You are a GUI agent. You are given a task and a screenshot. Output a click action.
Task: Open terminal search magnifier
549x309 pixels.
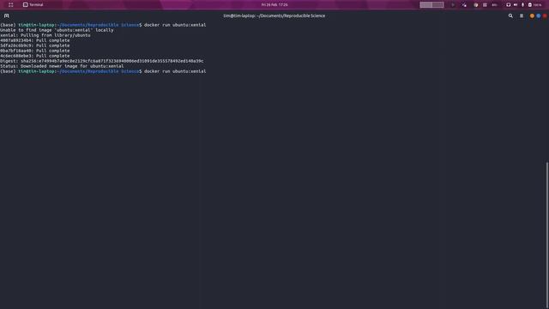click(510, 15)
